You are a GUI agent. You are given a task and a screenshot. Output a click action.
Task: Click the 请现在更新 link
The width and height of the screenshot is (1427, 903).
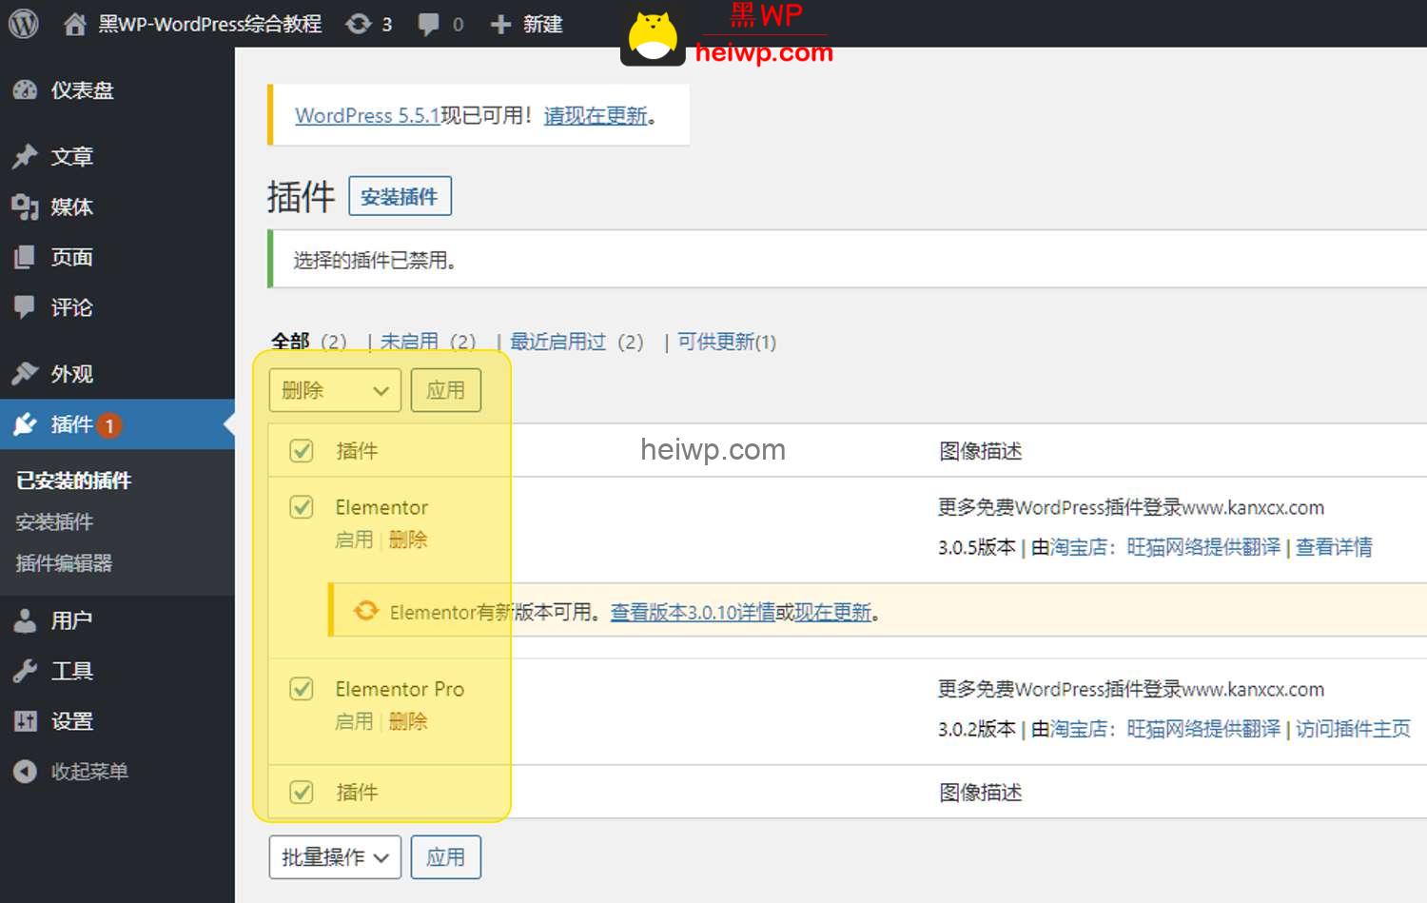tap(596, 115)
